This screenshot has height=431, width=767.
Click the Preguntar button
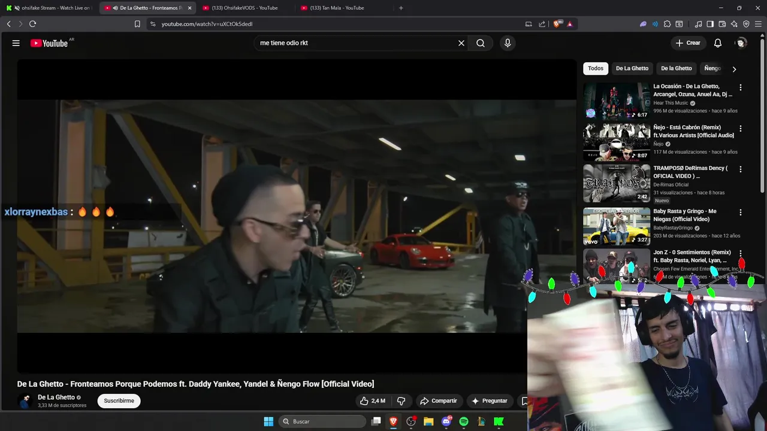click(x=490, y=401)
